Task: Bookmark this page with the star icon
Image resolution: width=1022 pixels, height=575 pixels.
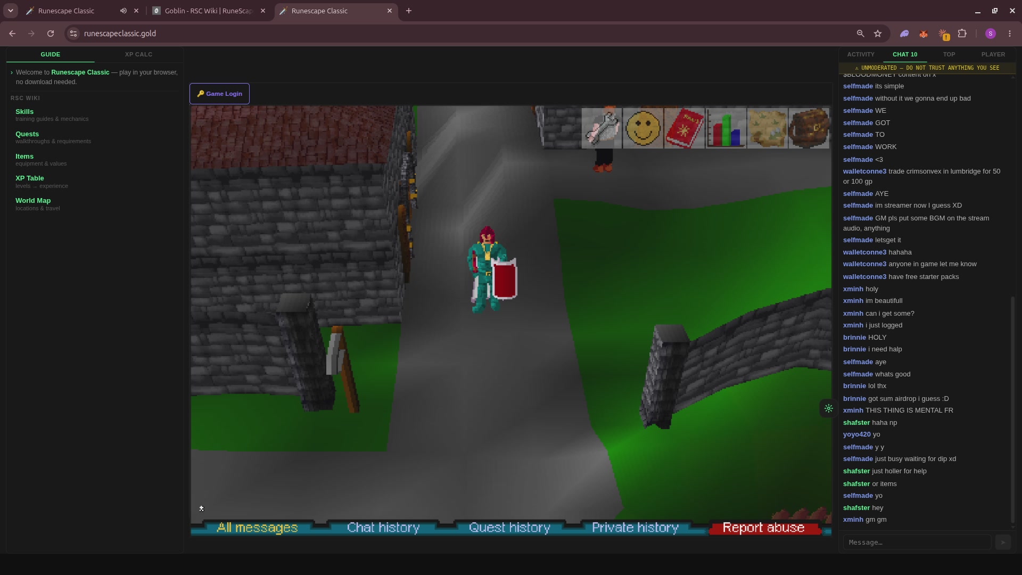Action: (x=878, y=34)
